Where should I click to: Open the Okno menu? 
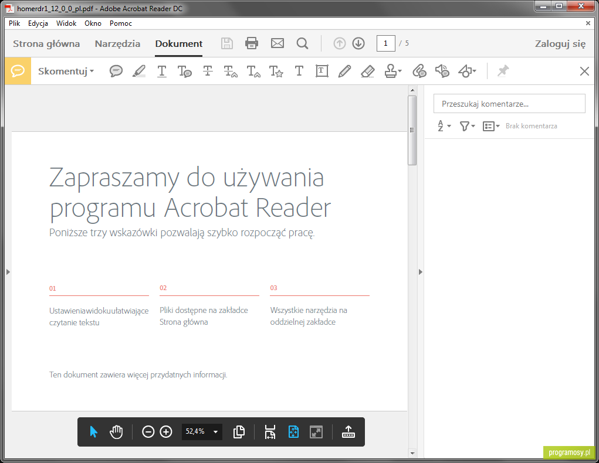(x=93, y=23)
